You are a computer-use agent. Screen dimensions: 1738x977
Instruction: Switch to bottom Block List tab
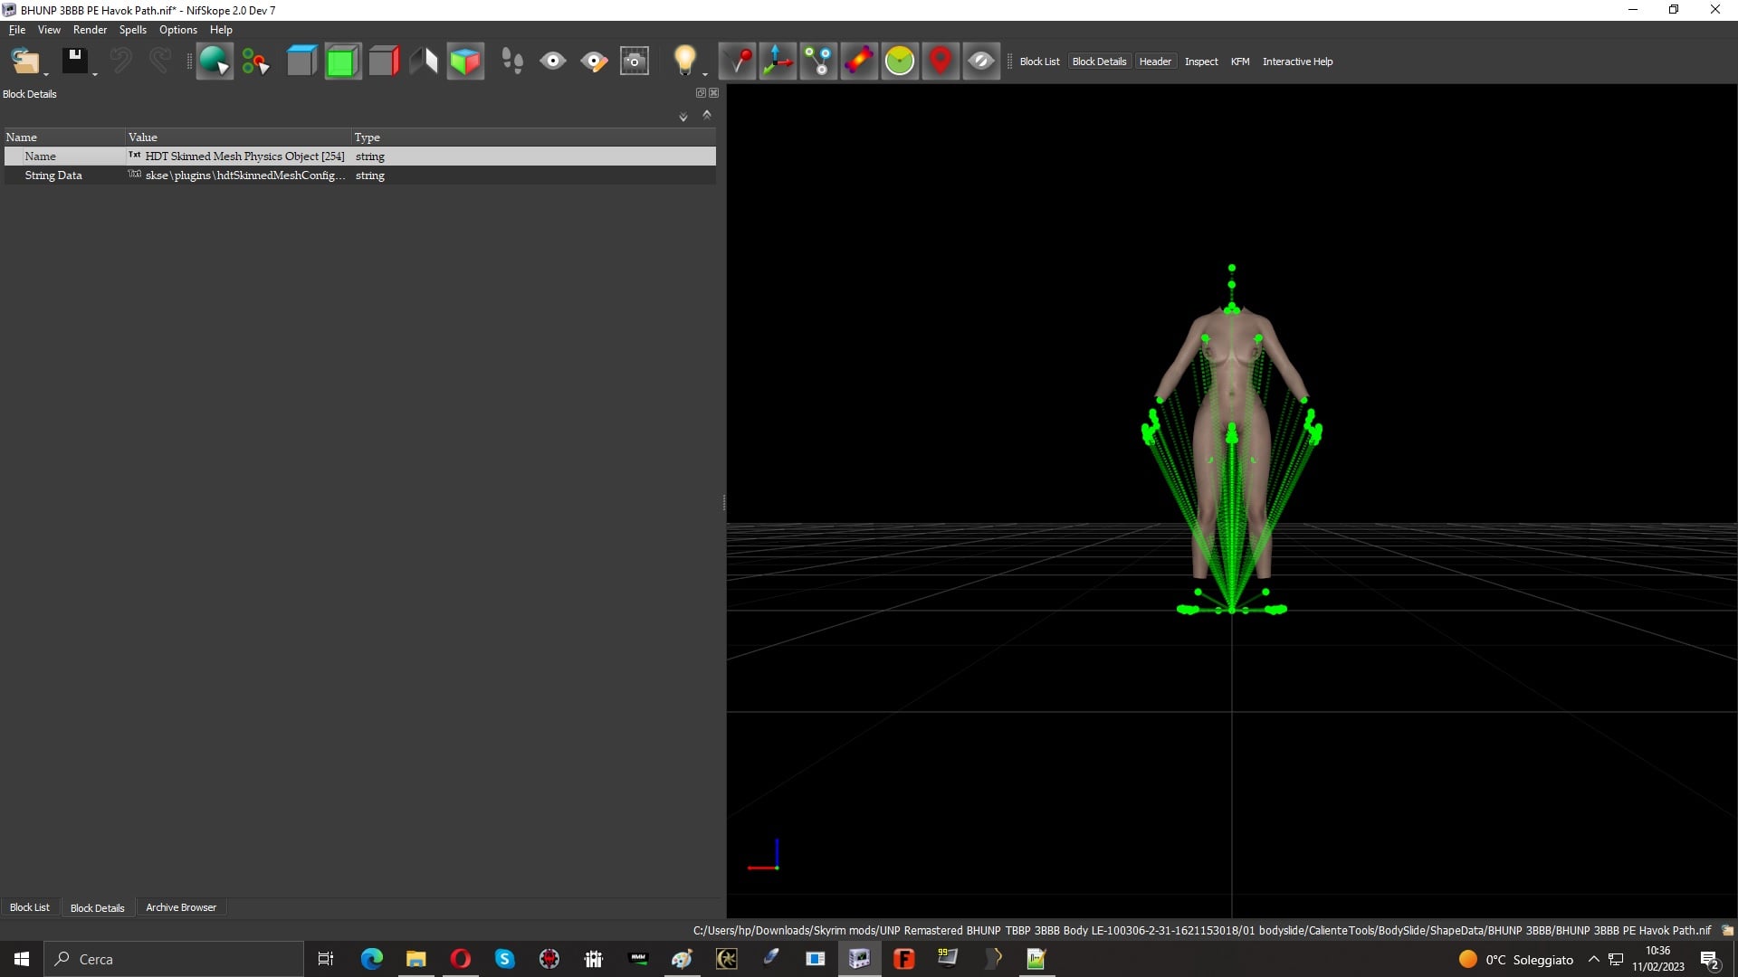(x=30, y=907)
